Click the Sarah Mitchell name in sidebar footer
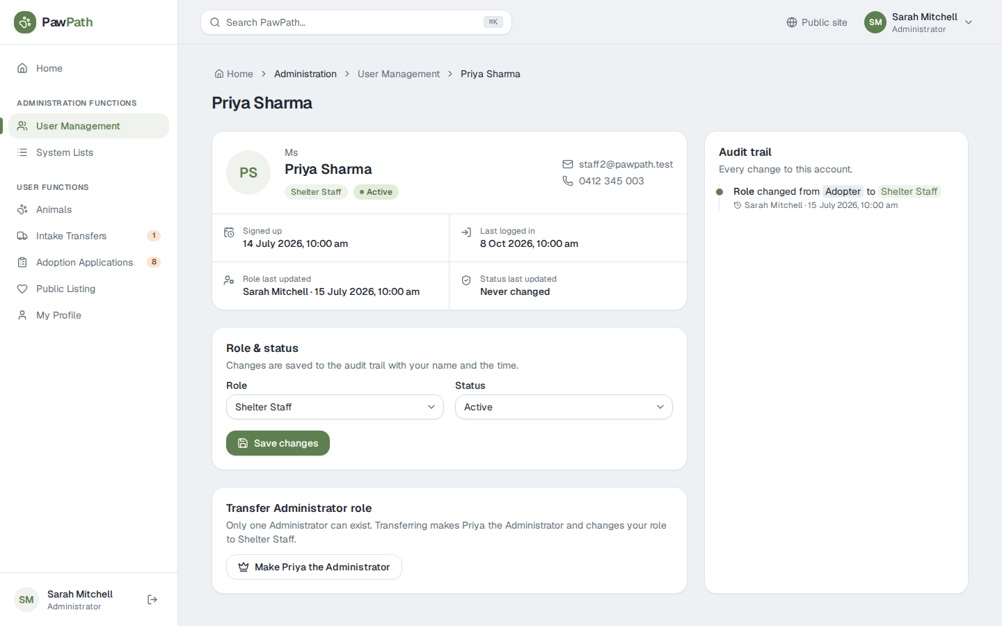This screenshot has height=626, width=1002. click(x=80, y=594)
